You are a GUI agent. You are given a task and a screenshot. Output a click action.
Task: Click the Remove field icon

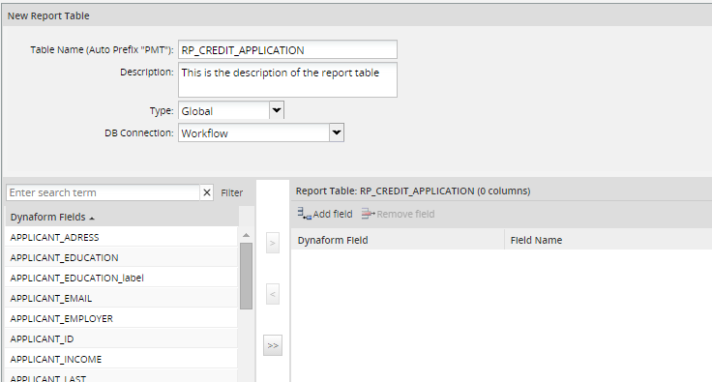click(x=369, y=214)
